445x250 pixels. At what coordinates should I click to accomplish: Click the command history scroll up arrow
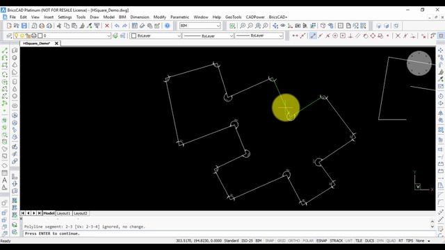pos(432,222)
